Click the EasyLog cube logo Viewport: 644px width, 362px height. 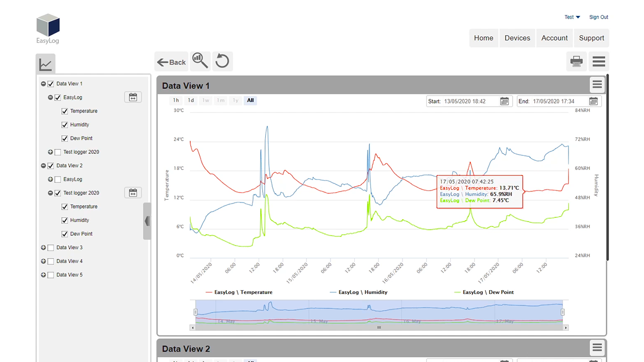[x=48, y=29]
